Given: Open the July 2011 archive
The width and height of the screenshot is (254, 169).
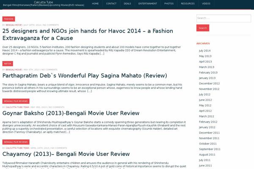Looking at the screenshot, I should [204, 160].
